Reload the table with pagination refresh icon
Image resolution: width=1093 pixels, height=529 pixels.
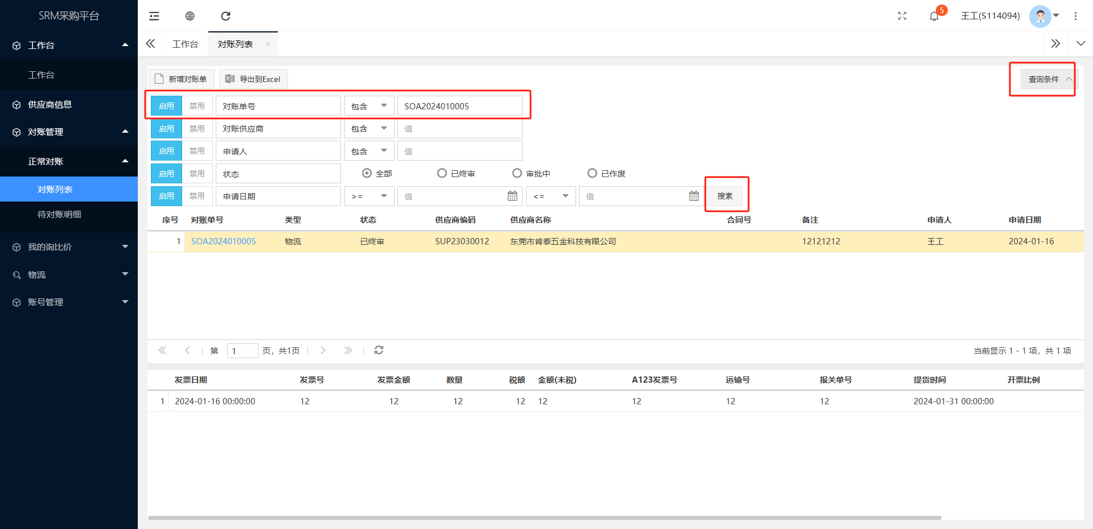[379, 350]
